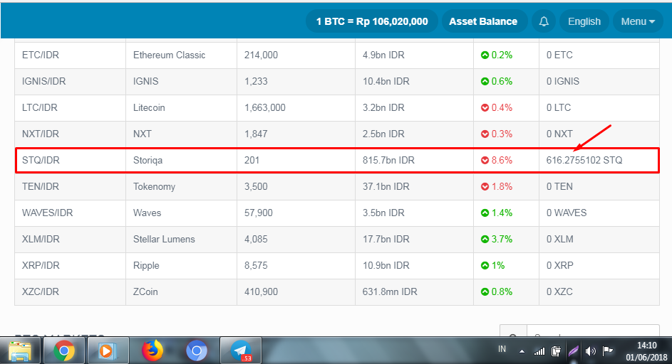Screen dimensions: 672x364
Task: Open the STQ/IDR market row
Action: pos(337,161)
